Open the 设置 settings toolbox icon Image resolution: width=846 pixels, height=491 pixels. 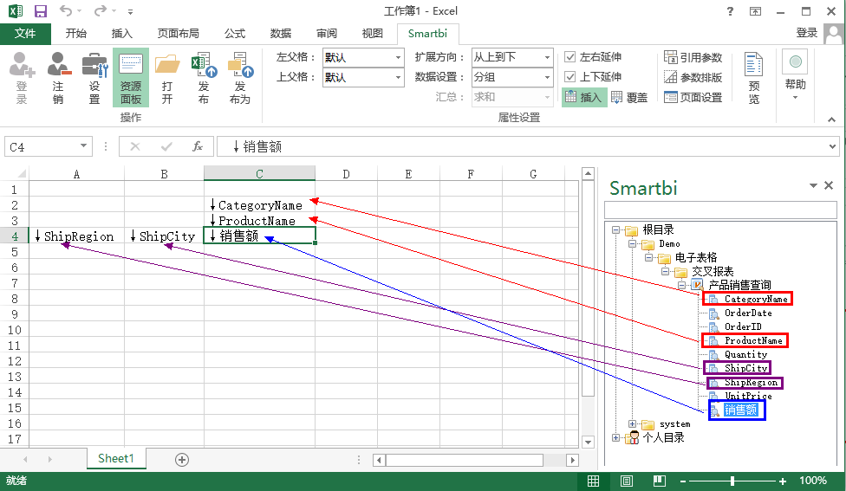coord(94,78)
